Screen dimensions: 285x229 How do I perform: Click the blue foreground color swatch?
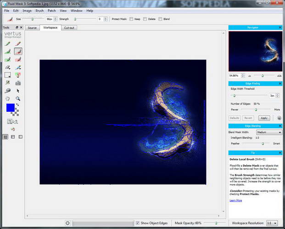click(9, 108)
